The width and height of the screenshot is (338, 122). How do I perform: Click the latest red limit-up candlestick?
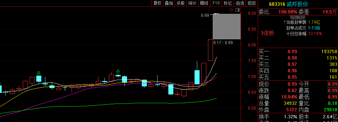210,50
